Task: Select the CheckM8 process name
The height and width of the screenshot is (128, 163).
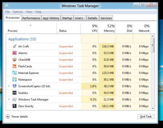Action: (x=24, y=60)
